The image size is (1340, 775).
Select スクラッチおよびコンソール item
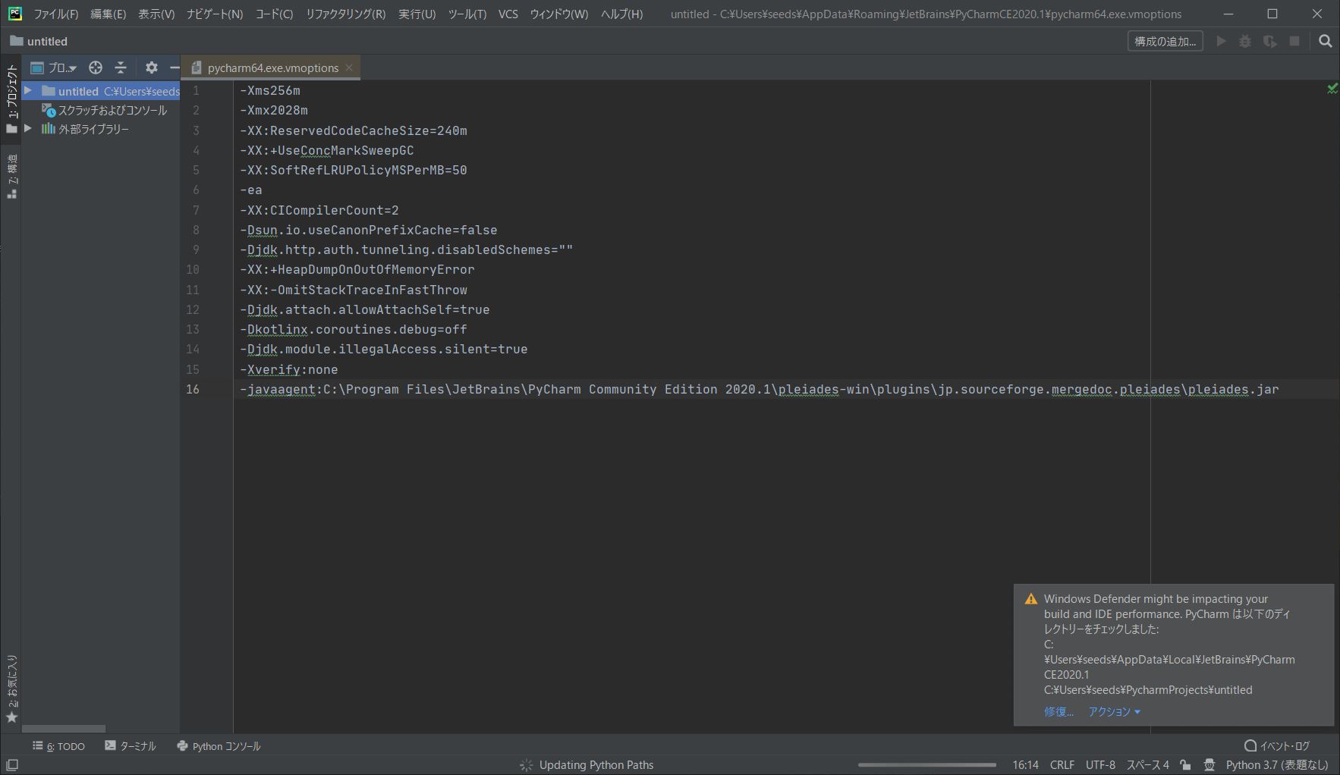pyautogui.click(x=105, y=110)
